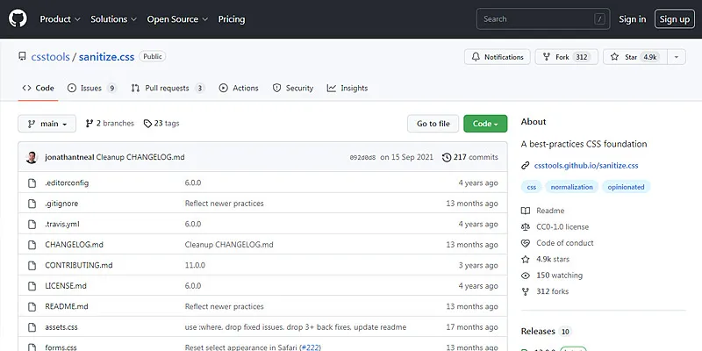The width and height of the screenshot is (702, 351).
Task: Open csstools.github.io/sanitize.css link
Action: tap(585, 164)
